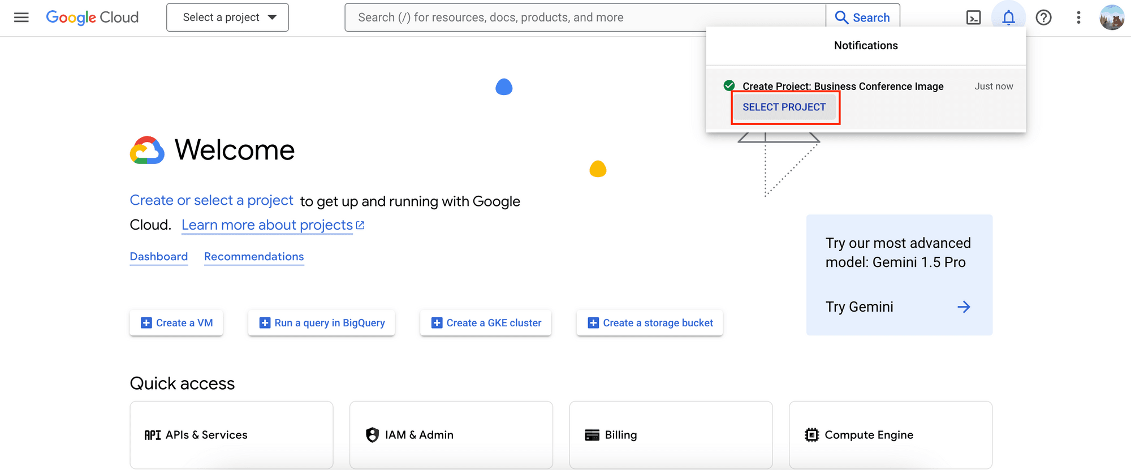Image resolution: width=1131 pixels, height=470 pixels.
Task: Click the blue Search button
Action: 863,18
